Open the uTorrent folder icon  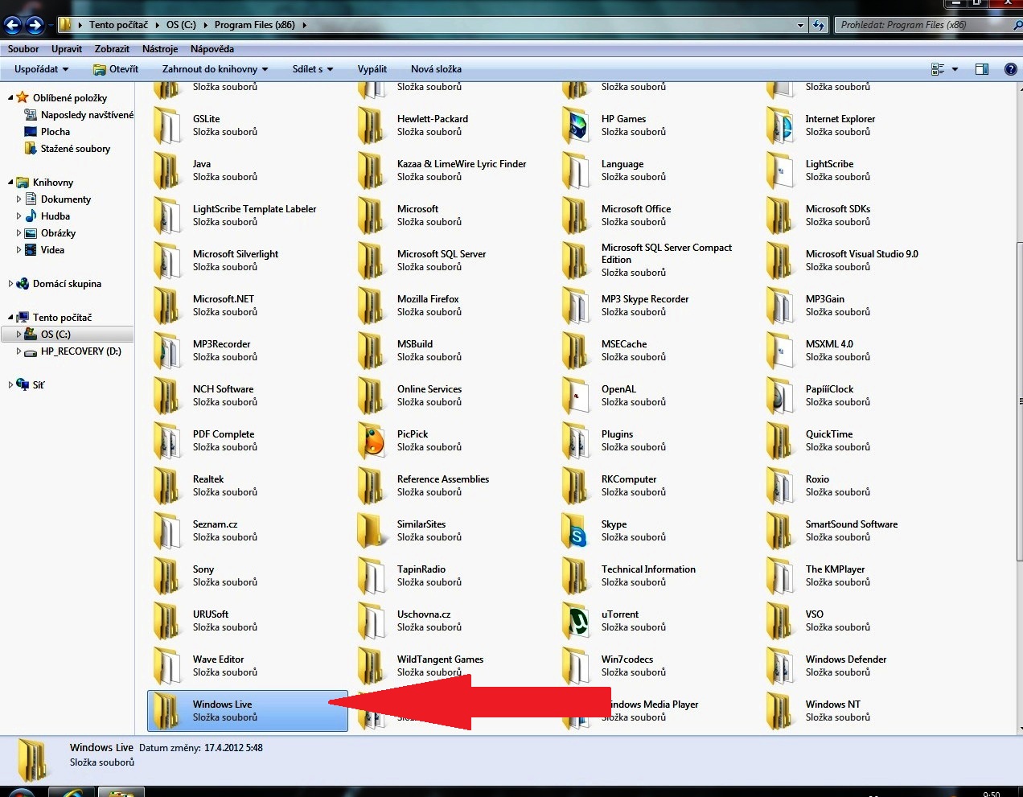pos(576,620)
